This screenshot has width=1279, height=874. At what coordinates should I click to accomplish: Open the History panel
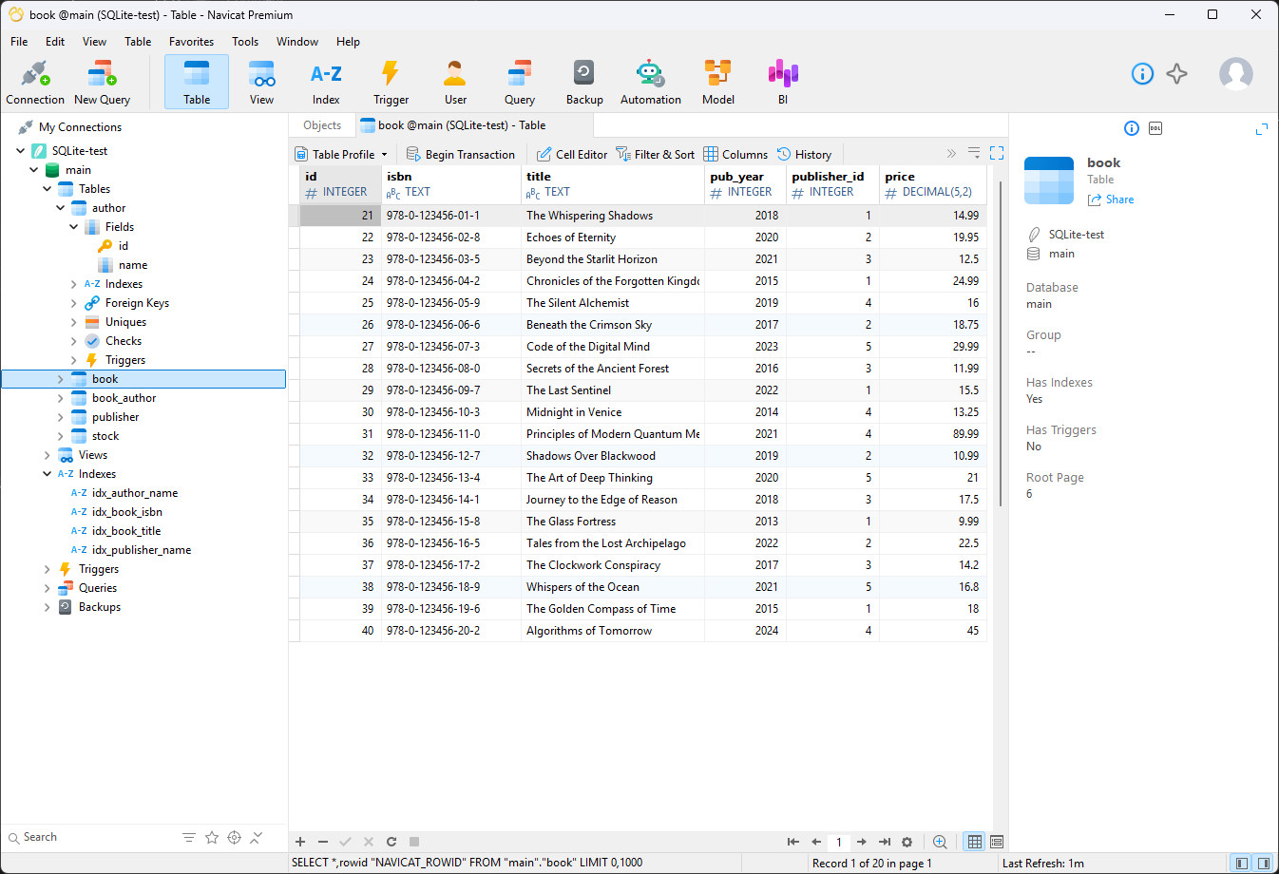[804, 154]
